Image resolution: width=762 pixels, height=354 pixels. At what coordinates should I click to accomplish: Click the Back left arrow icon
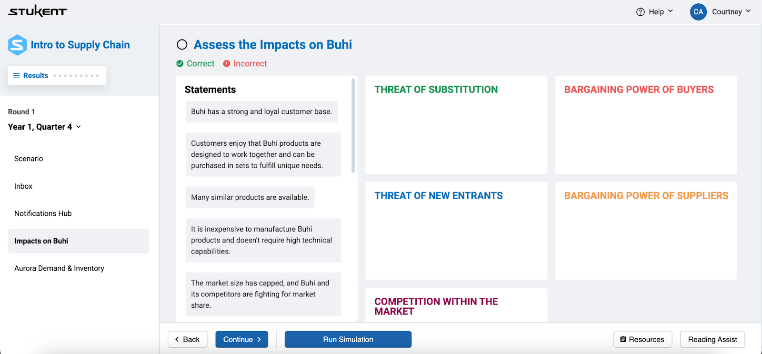pyautogui.click(x=177, y=339)
